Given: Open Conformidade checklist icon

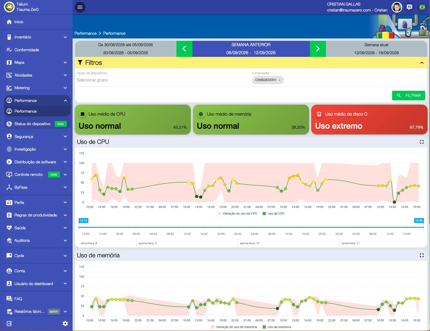Looking at the screenshot, I should (x=9, y=50).
